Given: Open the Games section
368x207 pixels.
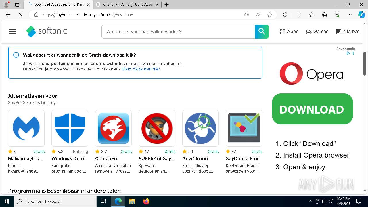Looking at the screenshot, I should point(317,32).
